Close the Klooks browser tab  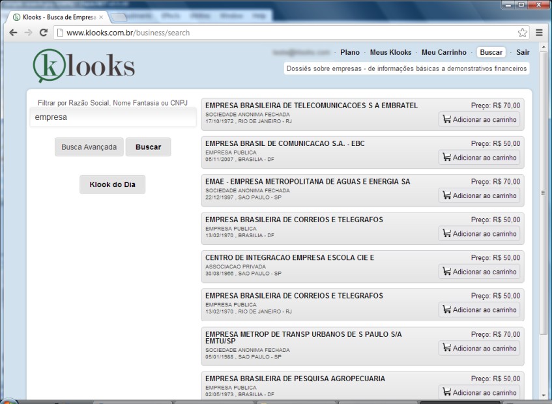point(101,17)
